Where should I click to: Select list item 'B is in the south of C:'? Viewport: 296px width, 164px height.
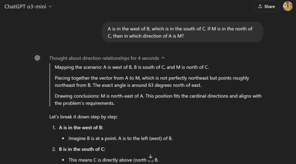click(82, 149)
